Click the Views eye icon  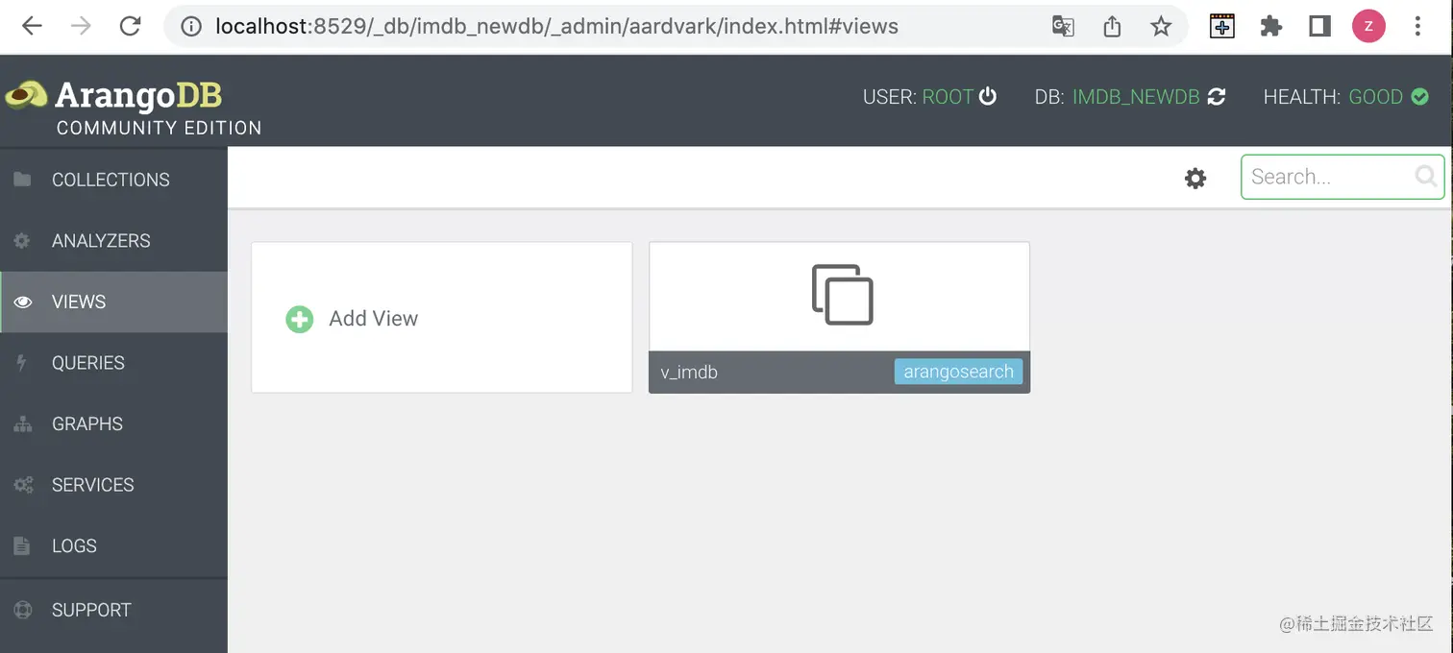point(22,302)
